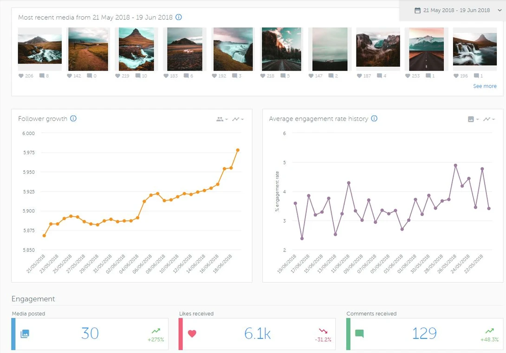Click heart icon next to 253 likes
This screenshot has height=353, width=506.
[x=408, y=76]
